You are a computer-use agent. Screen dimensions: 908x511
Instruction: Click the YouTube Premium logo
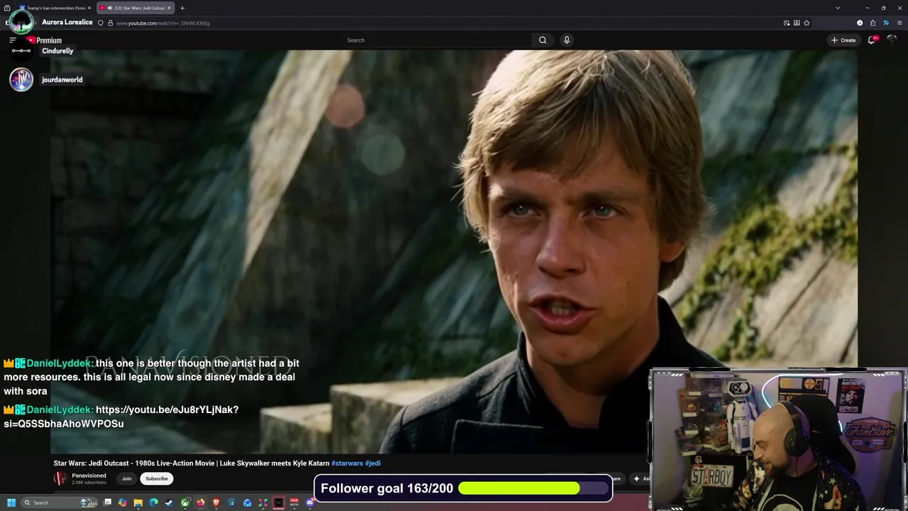[x=45, y=40]
